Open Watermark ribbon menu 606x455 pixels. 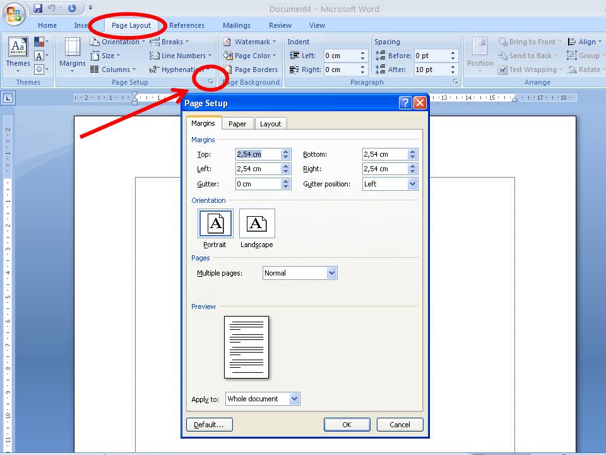(x=250, y=42)
